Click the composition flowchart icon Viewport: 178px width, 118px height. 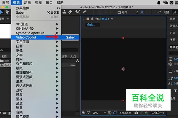click(x=77, y=61)
